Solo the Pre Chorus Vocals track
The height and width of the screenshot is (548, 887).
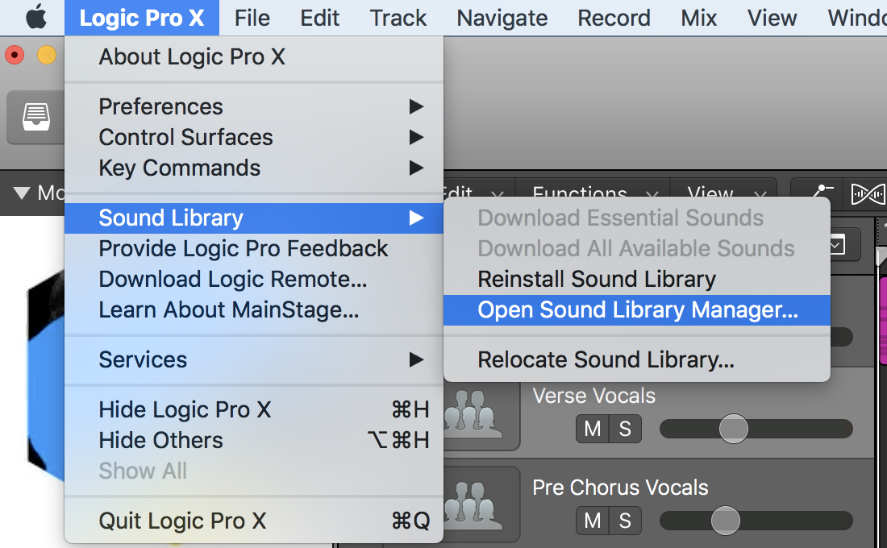(x=626, y=521)
